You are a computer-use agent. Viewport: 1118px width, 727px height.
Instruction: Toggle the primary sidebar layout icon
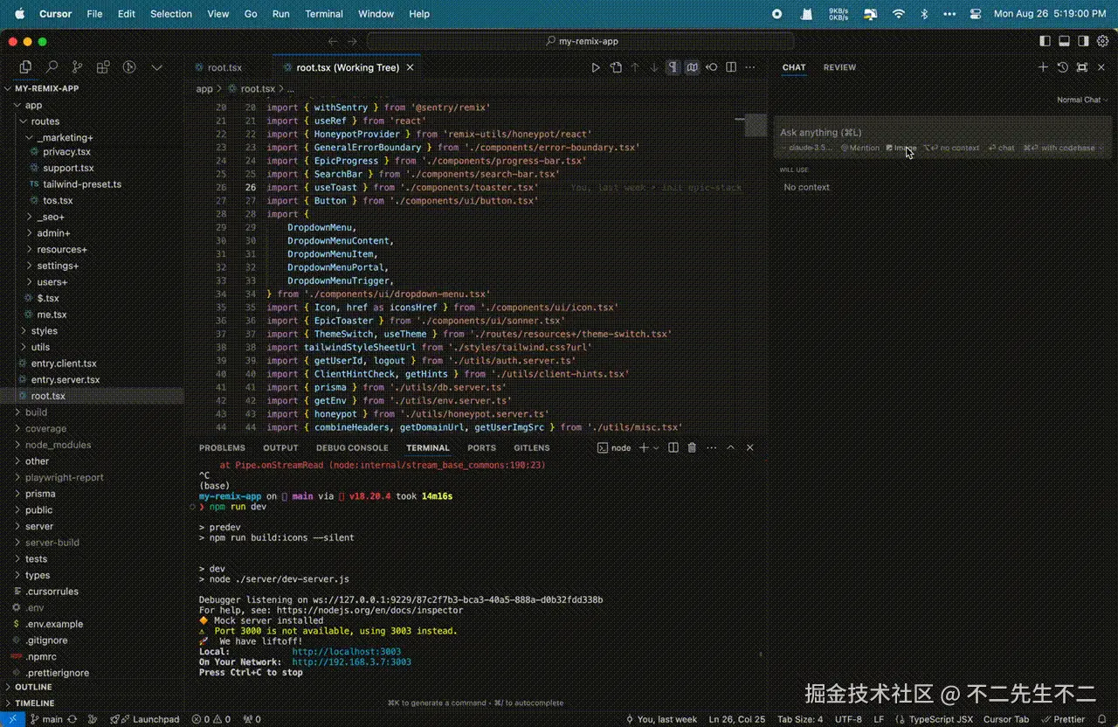point(1046,41)
